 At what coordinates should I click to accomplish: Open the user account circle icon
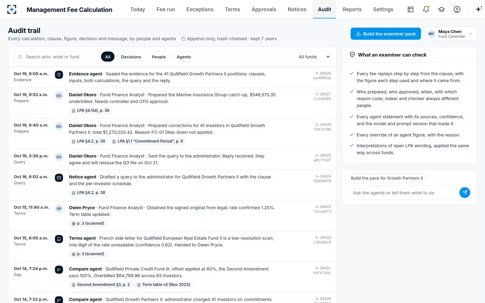tap(457, 9)
